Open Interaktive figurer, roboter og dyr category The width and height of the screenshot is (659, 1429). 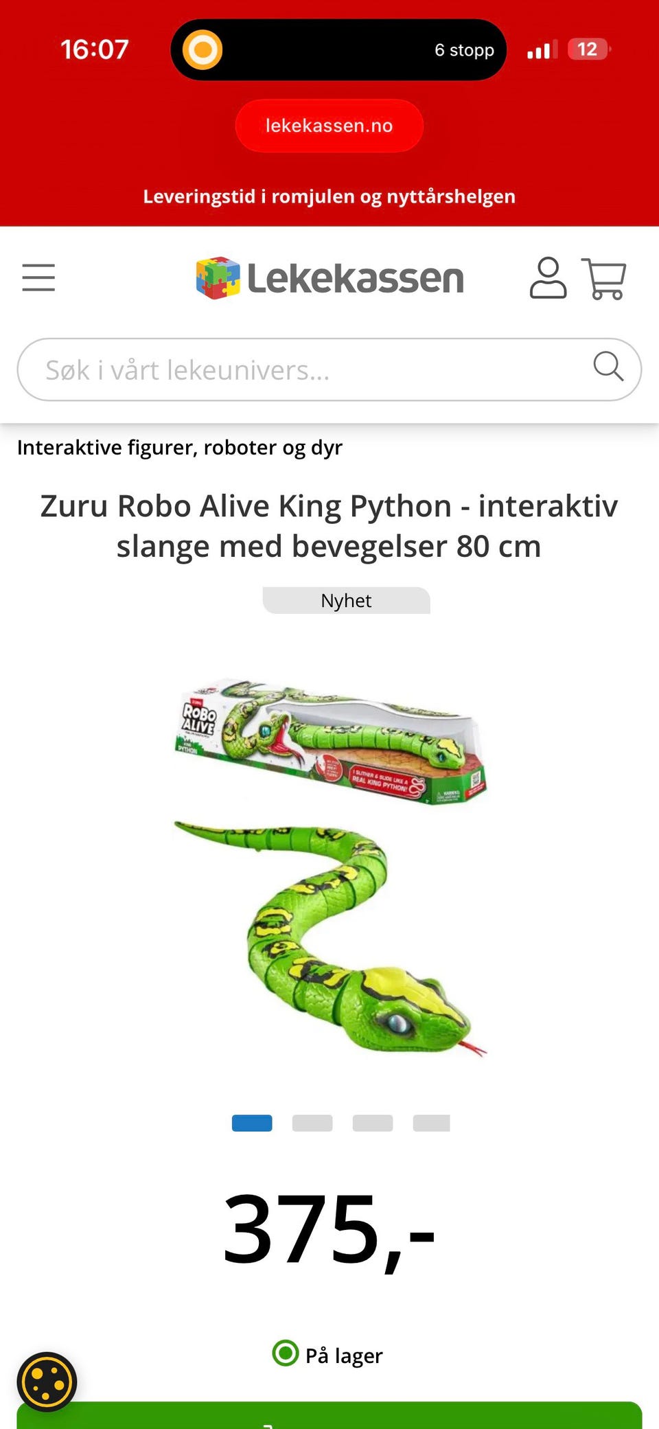pyautogui.click(x=180, y=448)
